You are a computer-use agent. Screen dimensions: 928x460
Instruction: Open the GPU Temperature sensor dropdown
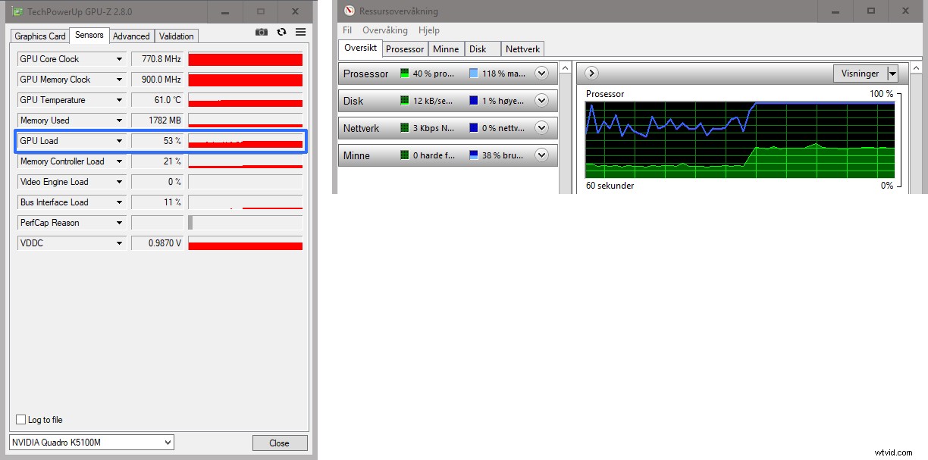pyautogui.click(x=119, y=100)
